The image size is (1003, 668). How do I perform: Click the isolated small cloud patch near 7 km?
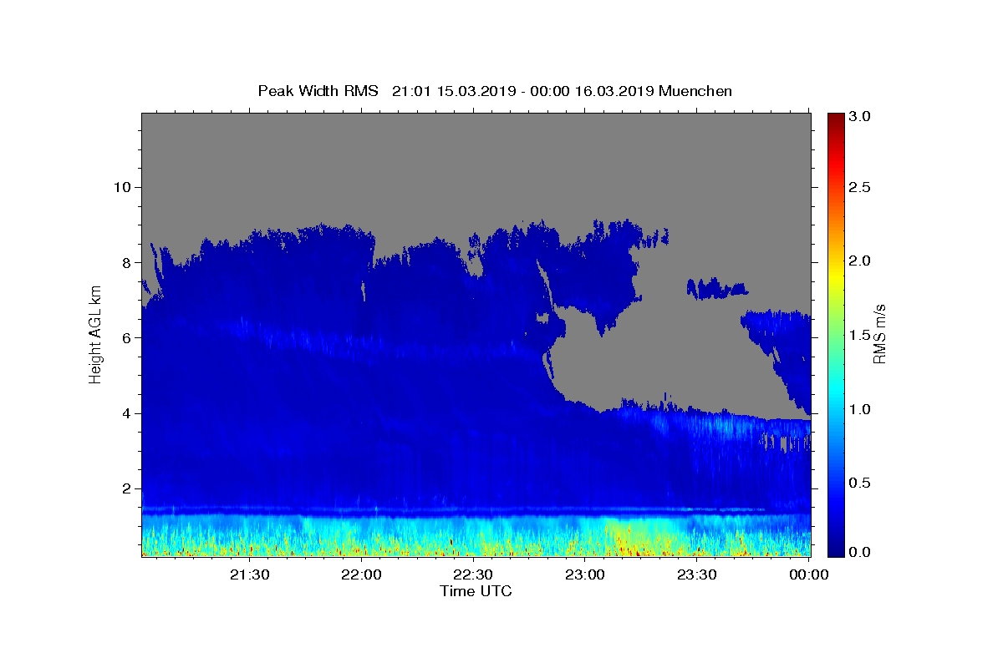(716, 289)
